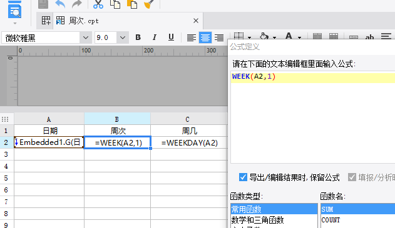Open the 9.0 font size dropdown
The image size is (395, 228).
pyautogui.click(x=123, y=37)
